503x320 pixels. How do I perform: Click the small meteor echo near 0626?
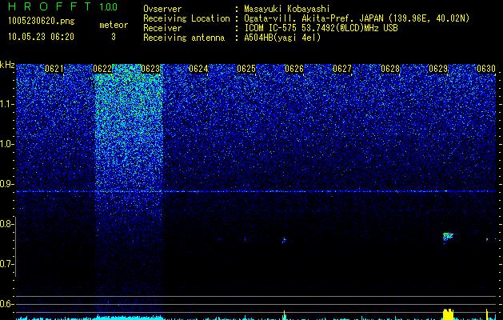284,240
